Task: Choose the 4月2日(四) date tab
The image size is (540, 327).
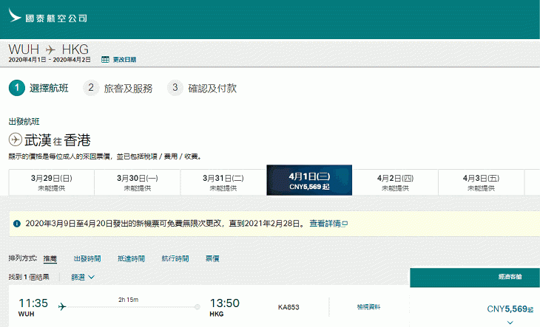Action: point(395,182)
